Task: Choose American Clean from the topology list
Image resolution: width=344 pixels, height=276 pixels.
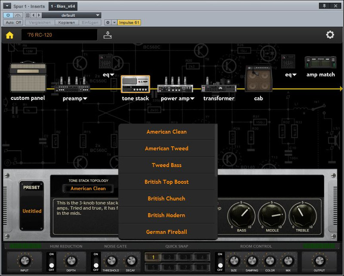Action: [166, 132]
